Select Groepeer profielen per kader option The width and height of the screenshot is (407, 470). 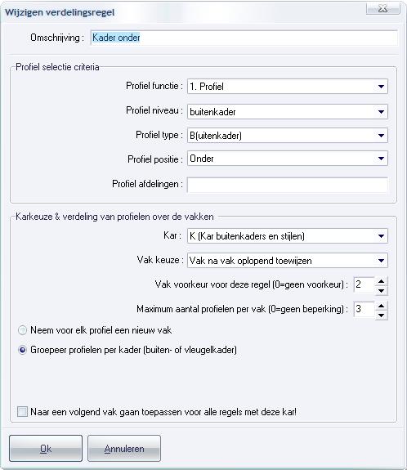pos(23,350)
